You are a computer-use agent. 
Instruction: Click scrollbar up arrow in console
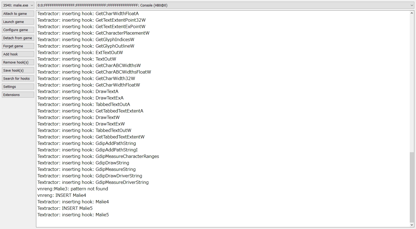(412, 13)
